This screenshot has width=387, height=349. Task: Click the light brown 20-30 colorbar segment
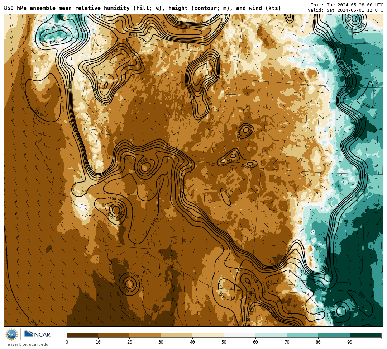pyautogui.click(x=145, y=335)
